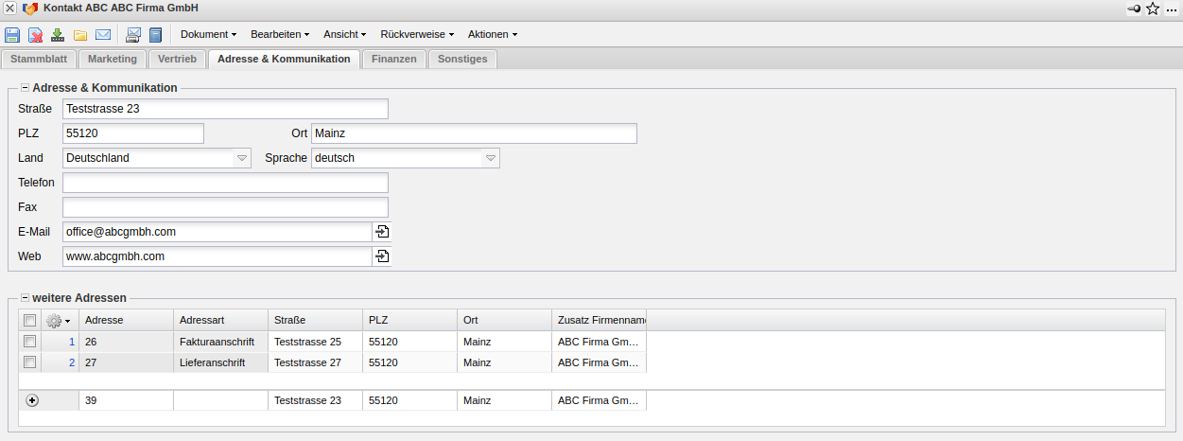
Task: Click the pin icon in title bar
Action: [x=1134, y=9]
